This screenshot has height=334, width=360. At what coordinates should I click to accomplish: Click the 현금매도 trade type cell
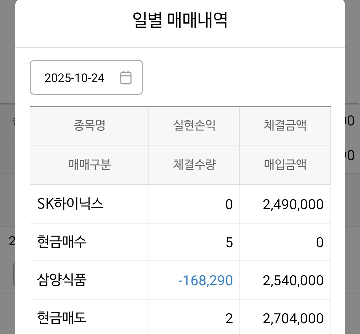pos(62,318)
